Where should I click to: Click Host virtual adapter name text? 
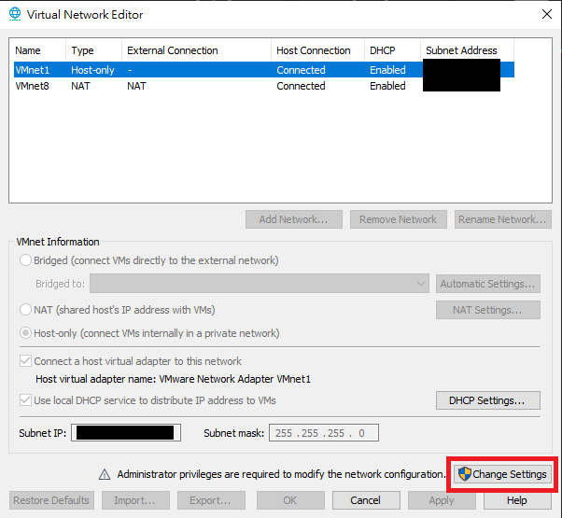tap(173, 379)
